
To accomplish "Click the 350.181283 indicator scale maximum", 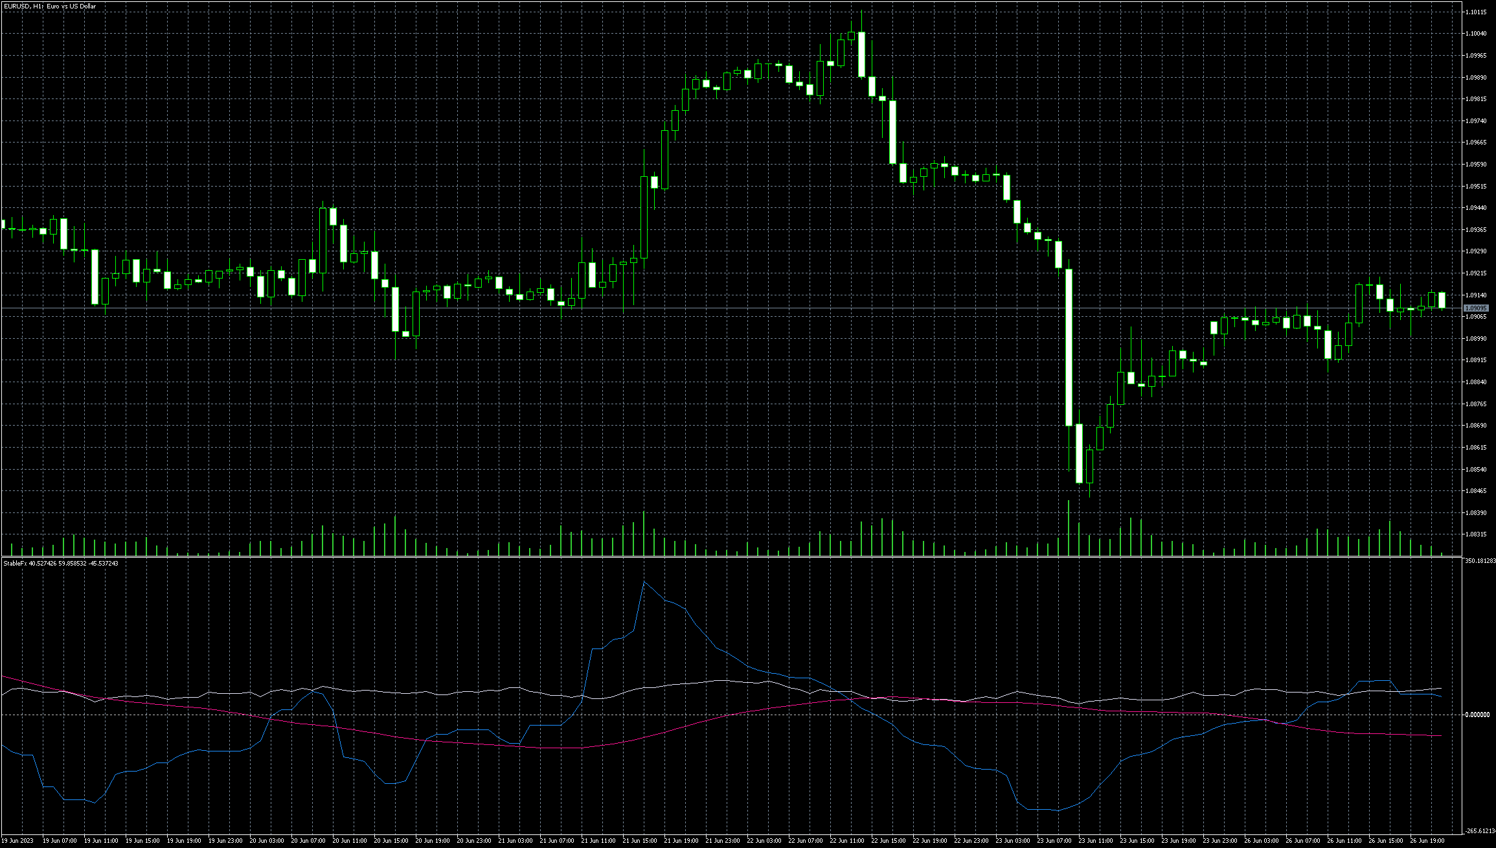I will click(1480, 561).
